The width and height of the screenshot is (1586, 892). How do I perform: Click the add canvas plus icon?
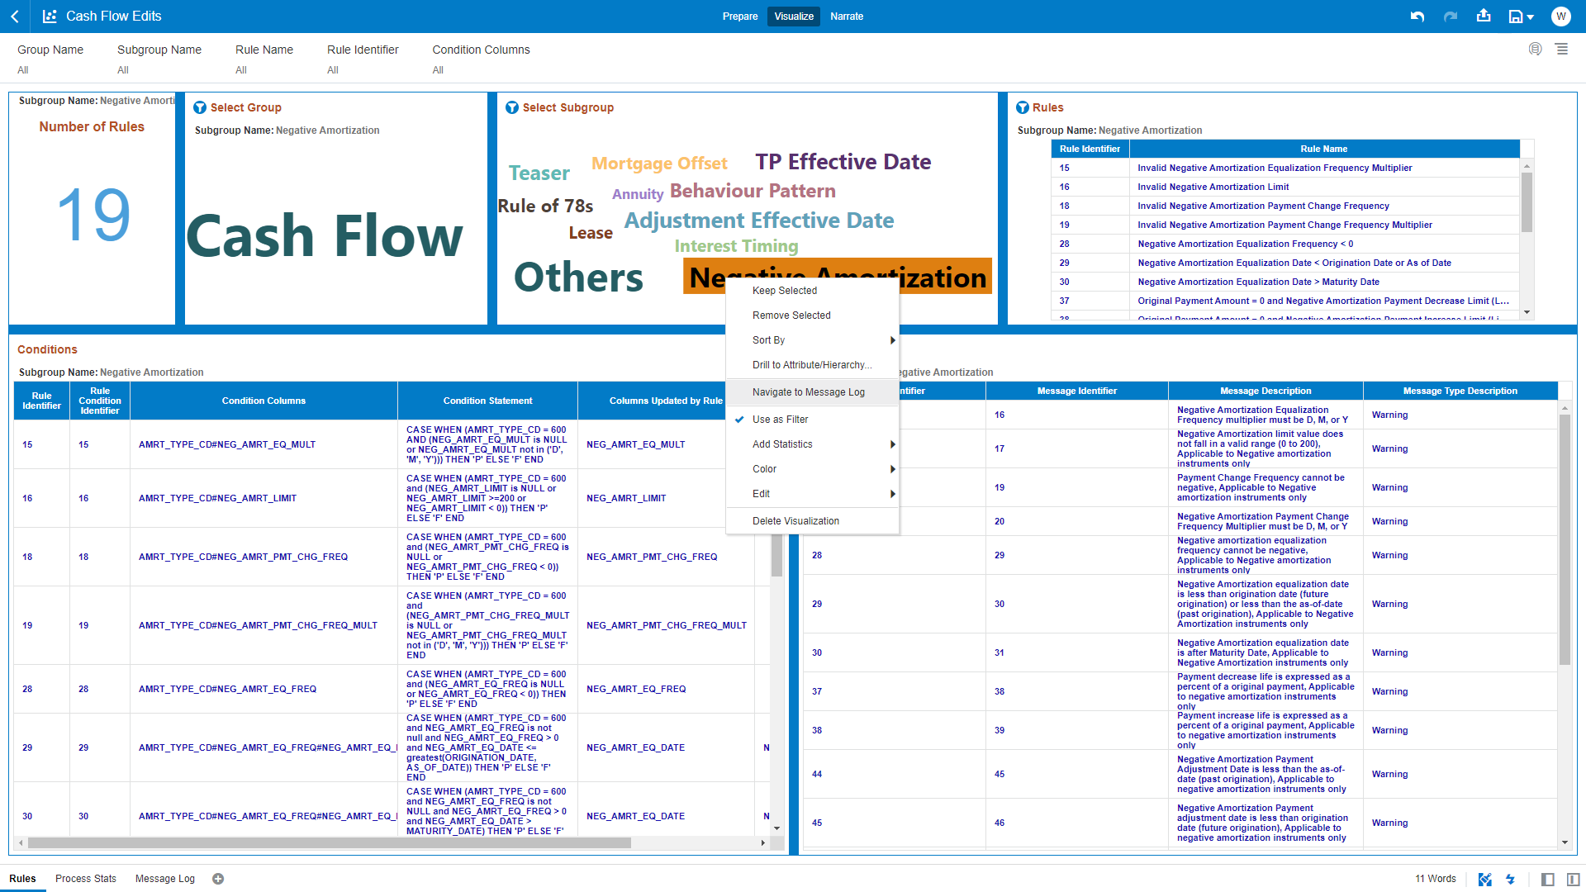(218, 879)
